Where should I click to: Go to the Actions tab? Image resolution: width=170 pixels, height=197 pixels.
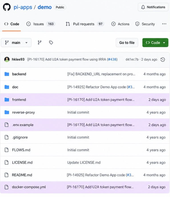coord(120,24)
